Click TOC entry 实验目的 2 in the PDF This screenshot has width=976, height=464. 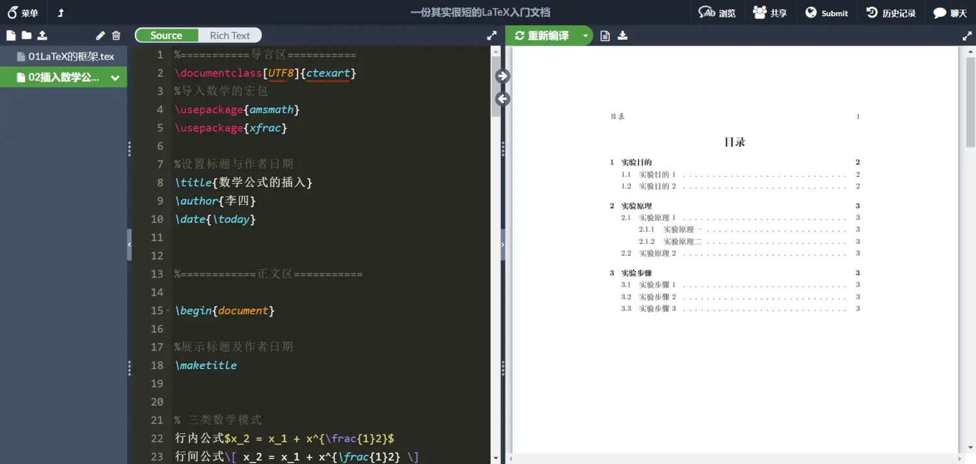point(657,187)
